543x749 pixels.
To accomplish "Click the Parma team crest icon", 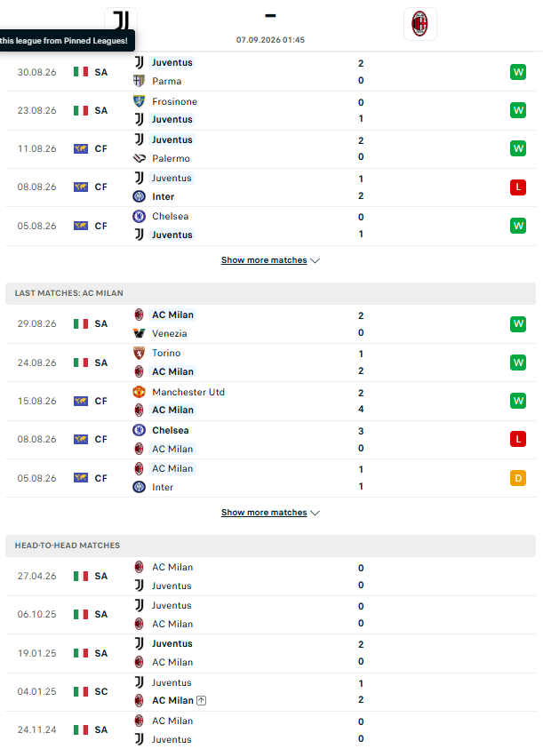I will coord(140,81).
